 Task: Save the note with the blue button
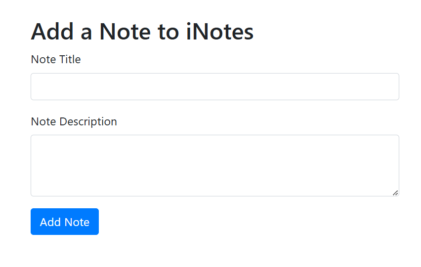(65, 222)
